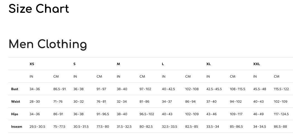293x138 pixels.
Task: Click the XL size column header
Action: coord(208,64)
